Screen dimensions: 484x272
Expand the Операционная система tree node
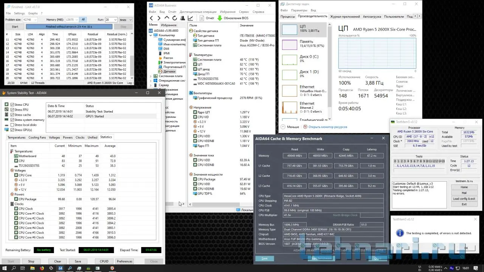pyautogui.click(x=150, y=80)
